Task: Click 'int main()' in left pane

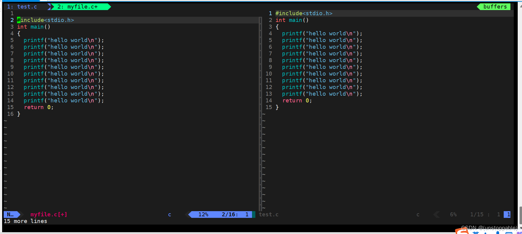Action: pos(34,27)
